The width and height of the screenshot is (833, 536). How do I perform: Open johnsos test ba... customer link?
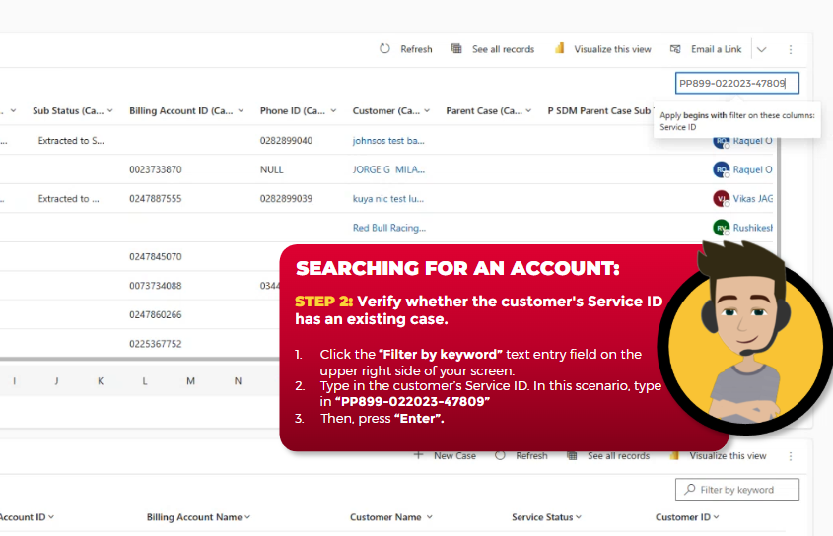[388, 140]
